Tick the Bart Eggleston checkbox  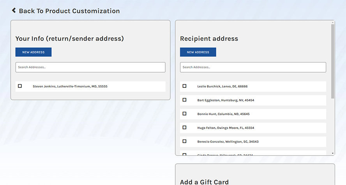click(x=185, y=100)
